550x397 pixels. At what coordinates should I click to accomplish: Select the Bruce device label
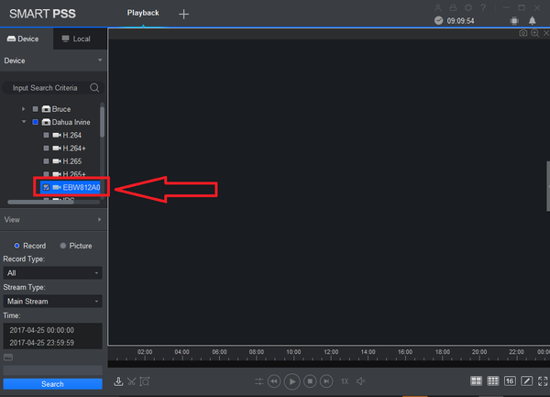pos(61,109)
